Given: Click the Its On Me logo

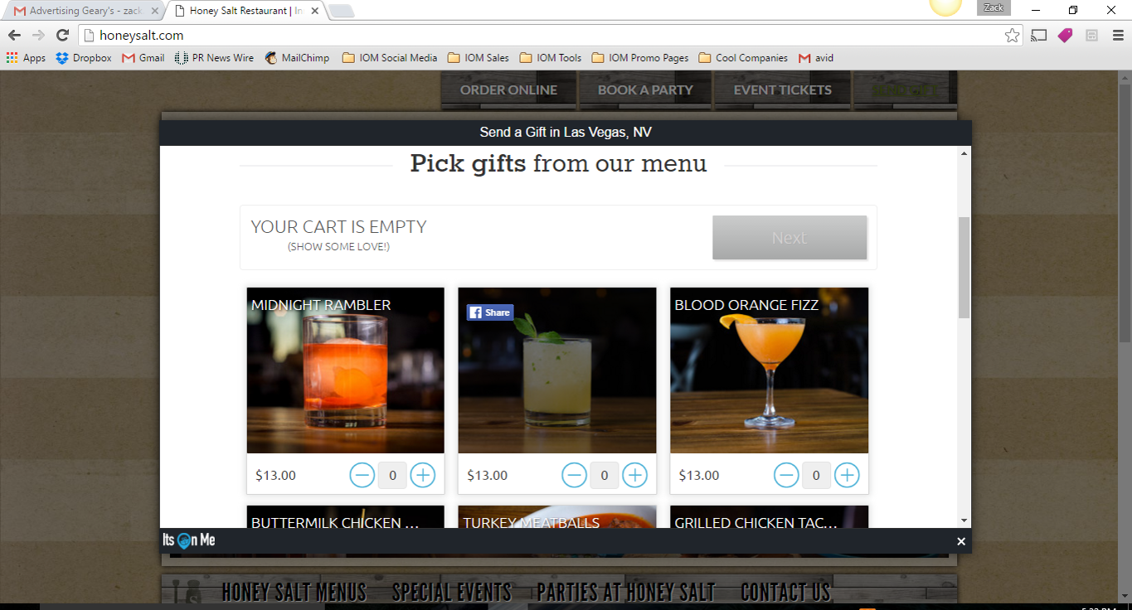Looking at the screenshot, I should (x=189, y=540).
